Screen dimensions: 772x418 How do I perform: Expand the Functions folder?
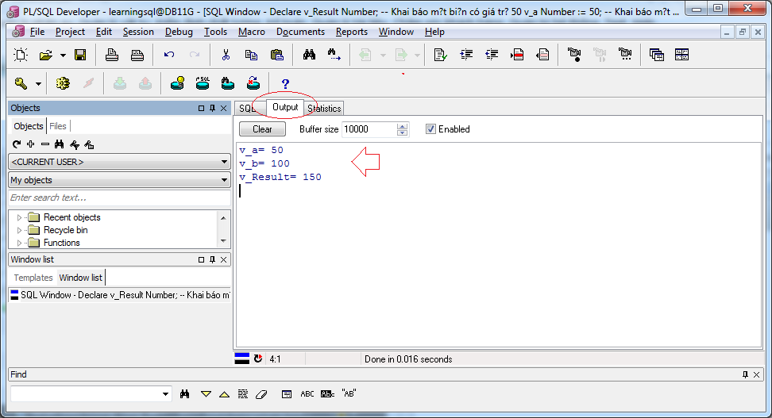[x=19, y=243]
